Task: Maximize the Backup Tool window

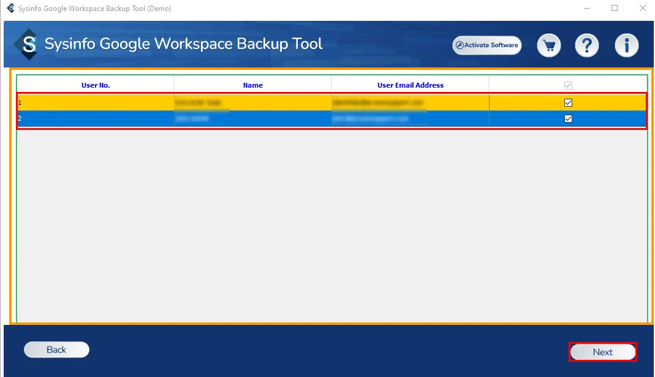Action: (x=615, y=9)
